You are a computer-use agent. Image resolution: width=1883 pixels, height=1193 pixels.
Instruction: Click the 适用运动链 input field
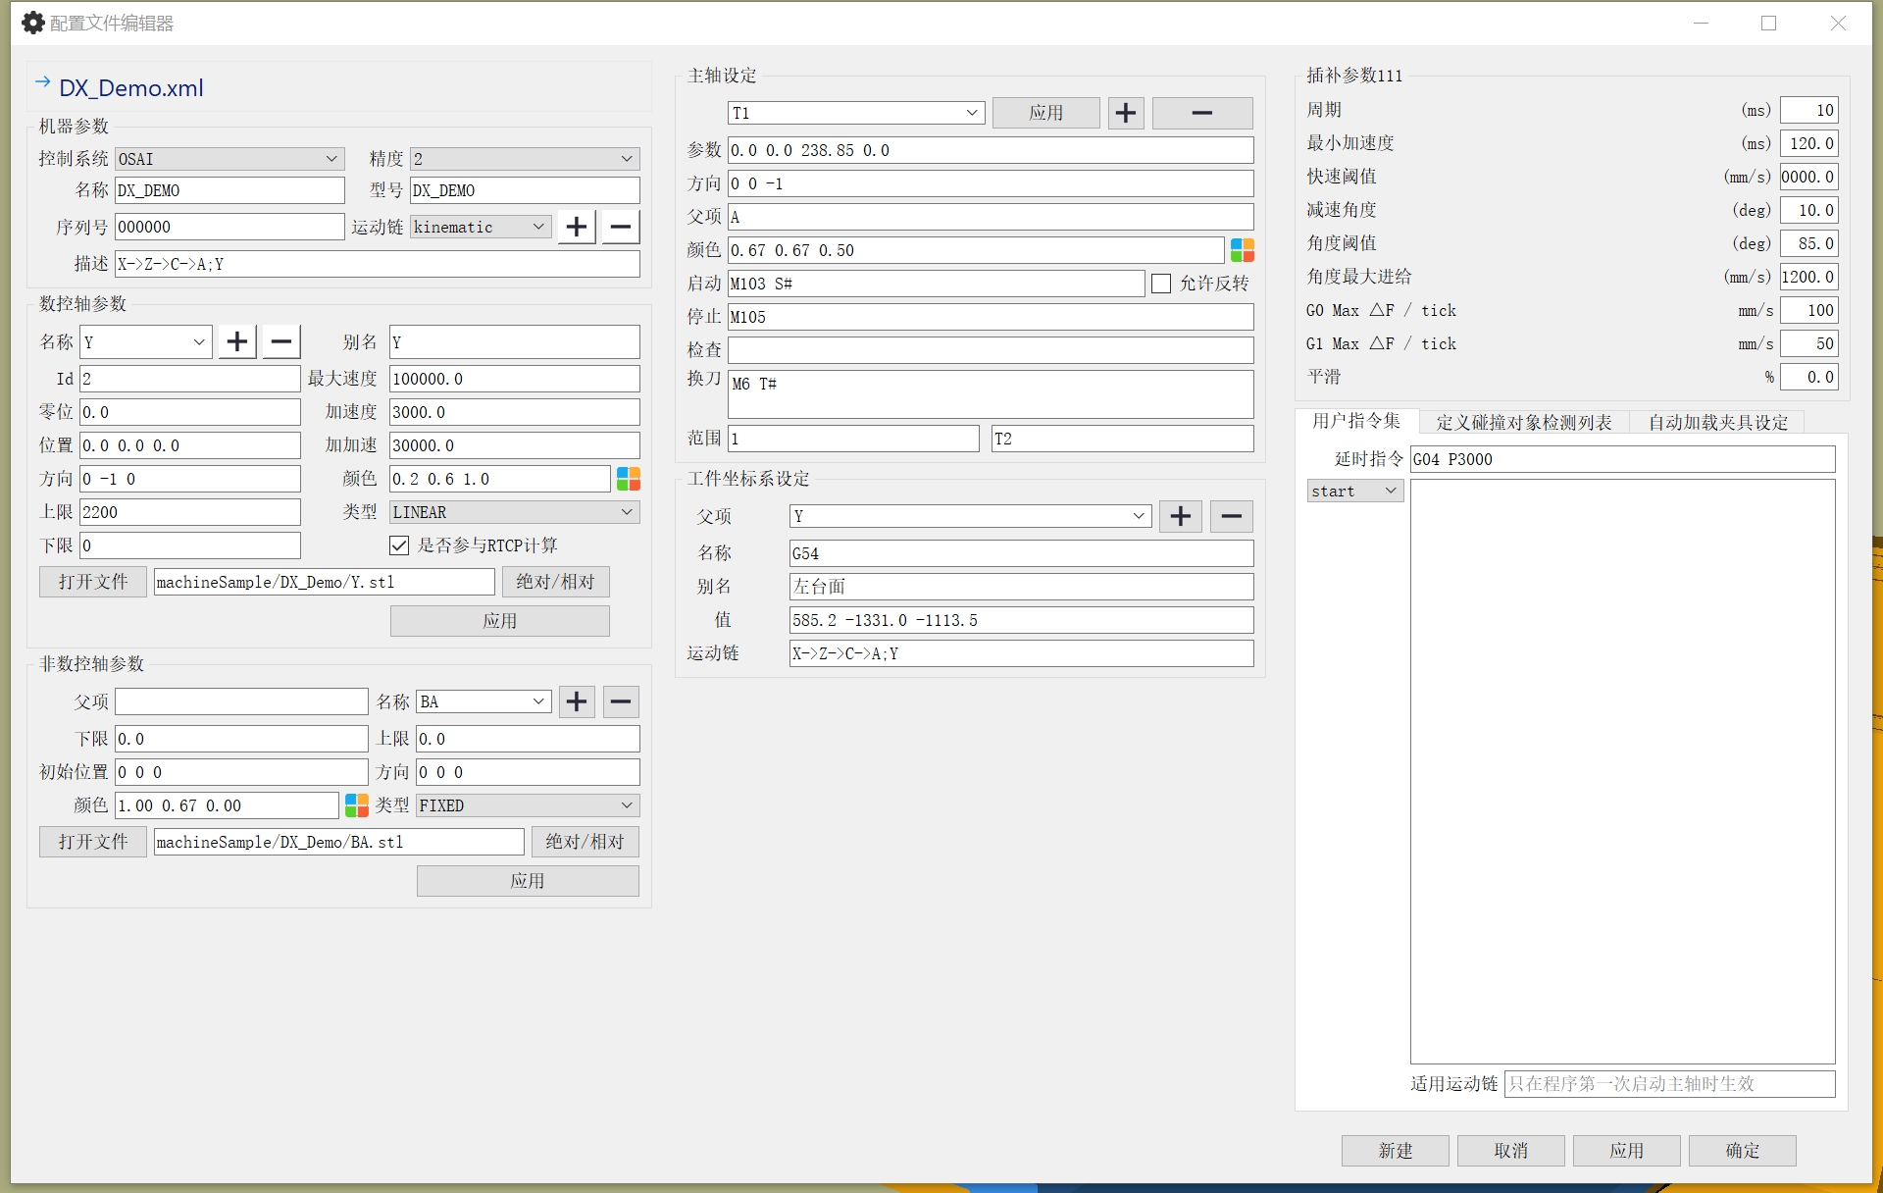click(x=1670, y=1084)
